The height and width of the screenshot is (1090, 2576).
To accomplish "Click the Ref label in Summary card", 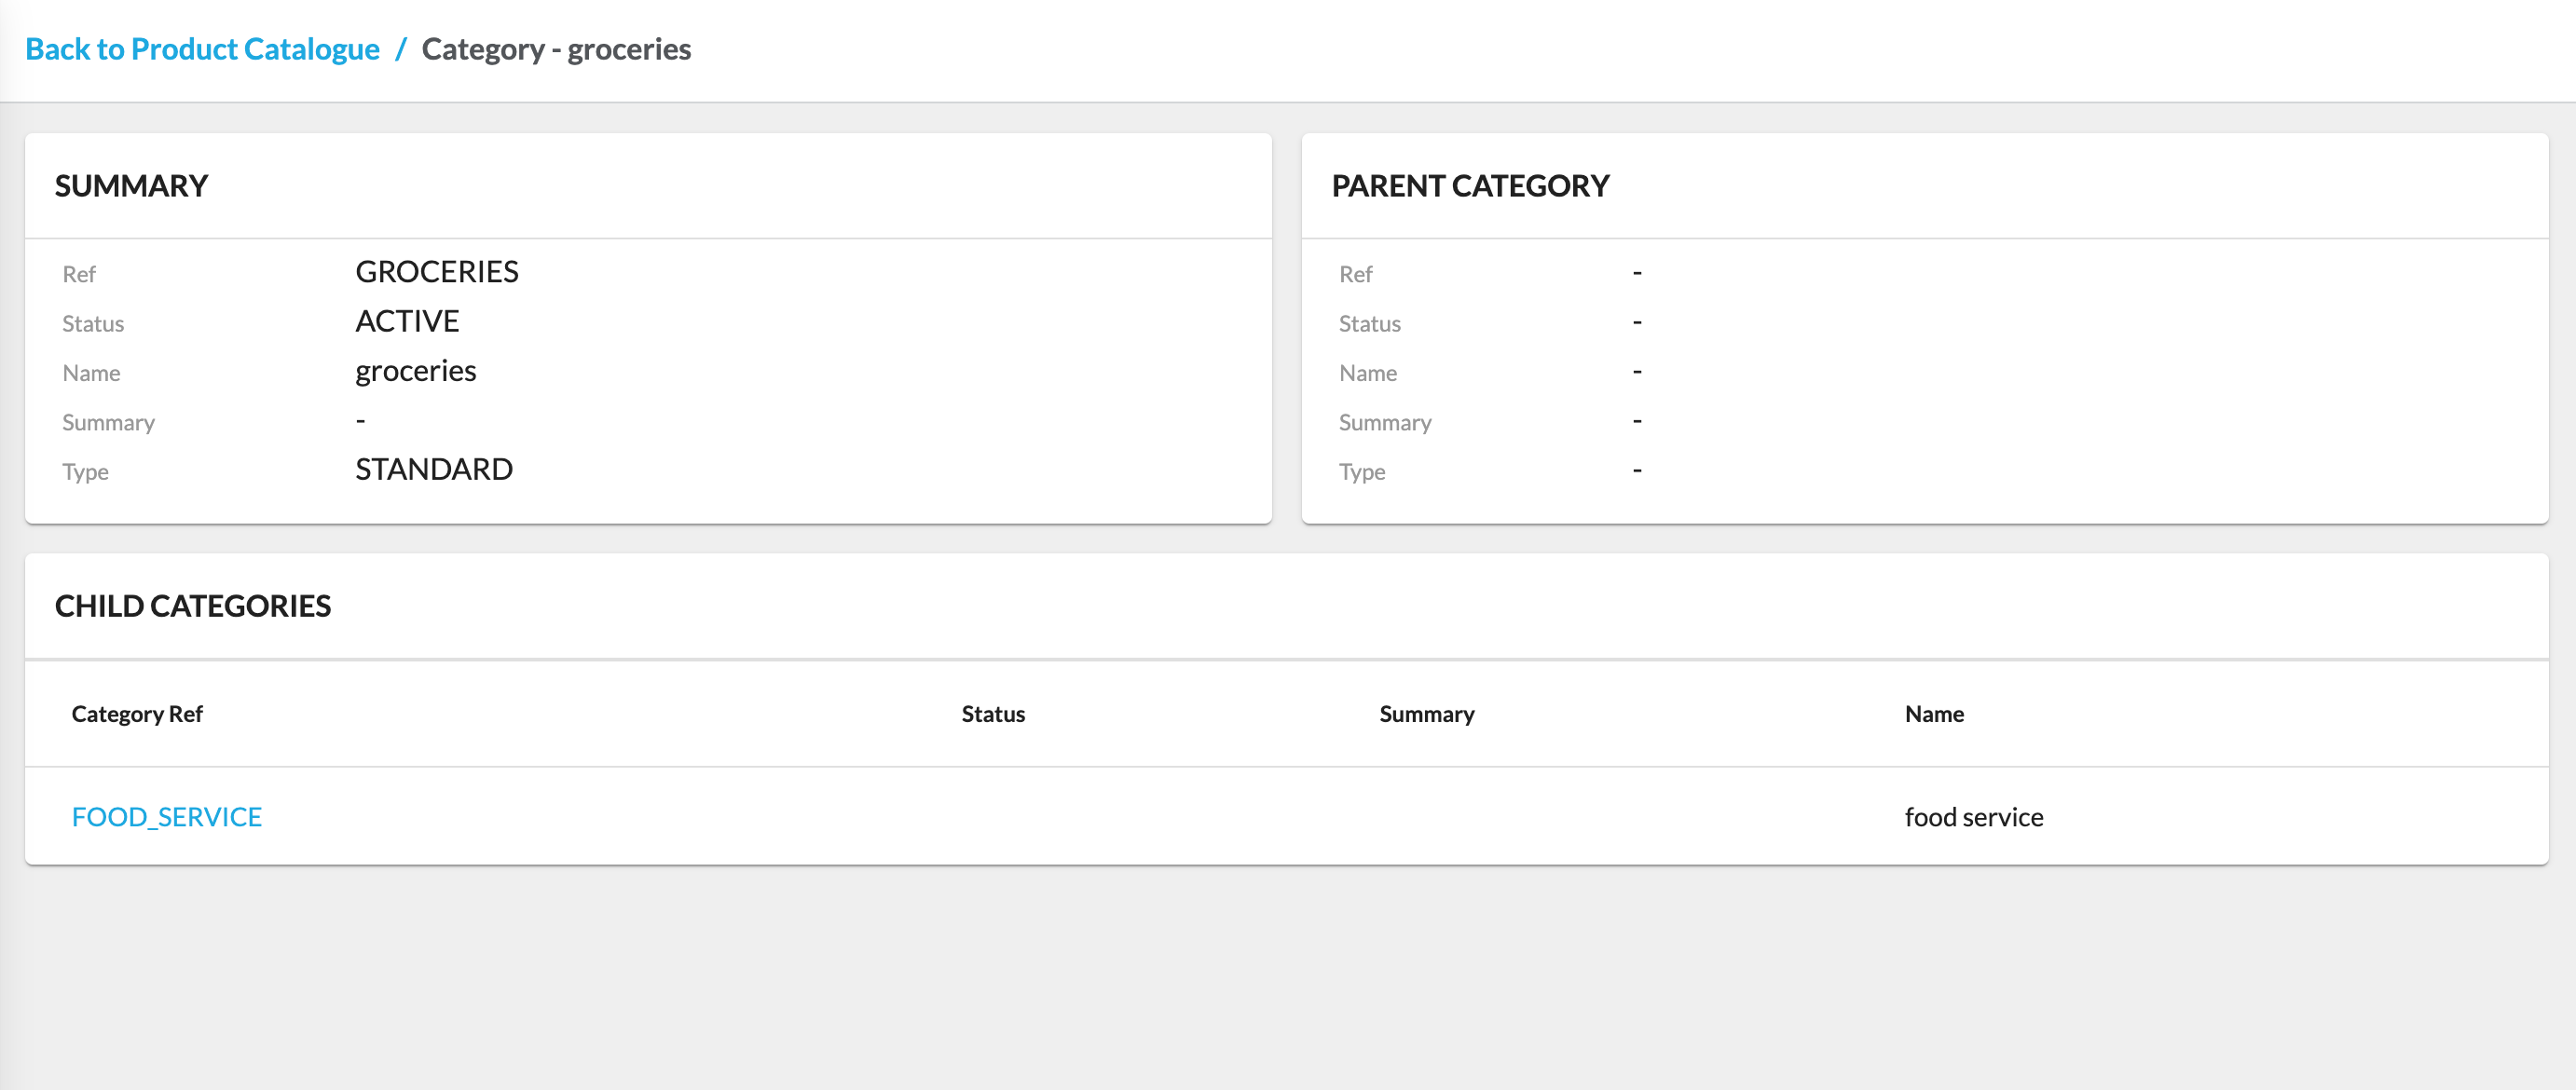I will click(x=79, y=274).
